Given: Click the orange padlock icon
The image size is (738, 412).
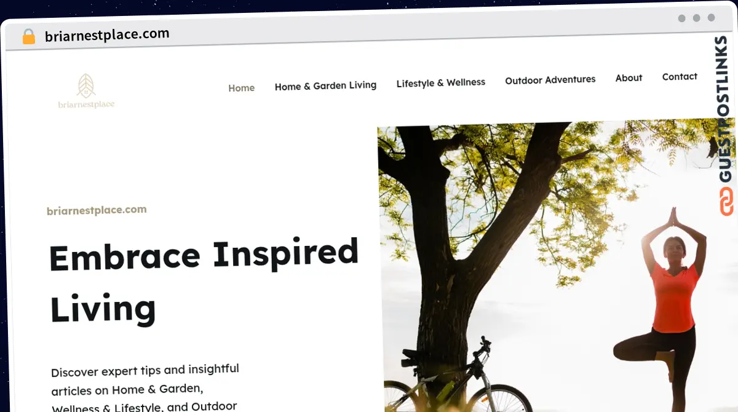Looking at the screenshot, I should click(28, 37).
